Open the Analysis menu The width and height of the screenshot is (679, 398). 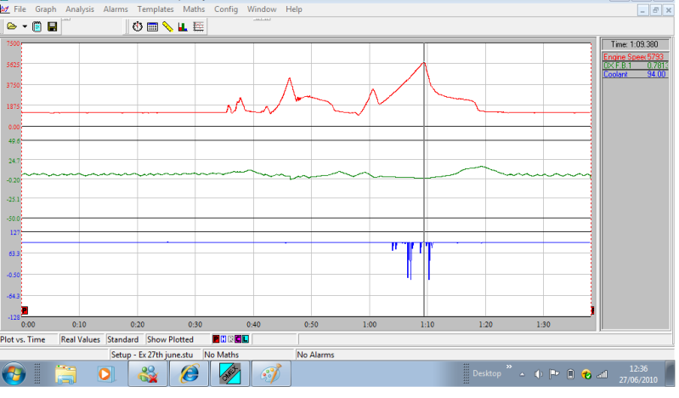click(x=79, y=9)
